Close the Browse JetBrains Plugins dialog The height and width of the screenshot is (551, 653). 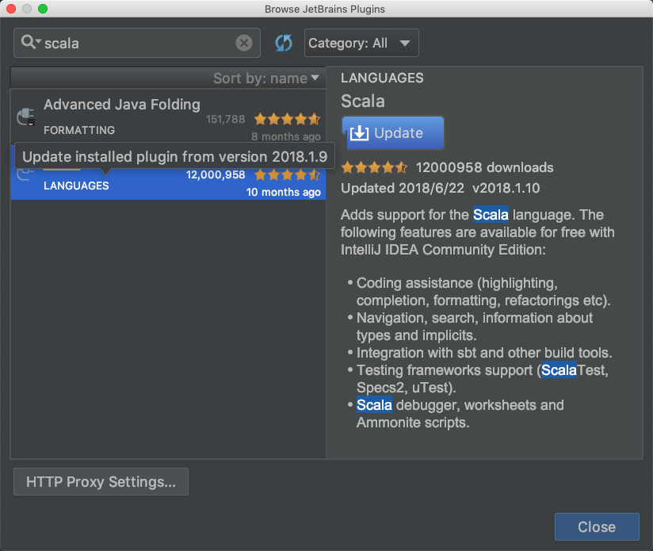(x=597, y=527)
